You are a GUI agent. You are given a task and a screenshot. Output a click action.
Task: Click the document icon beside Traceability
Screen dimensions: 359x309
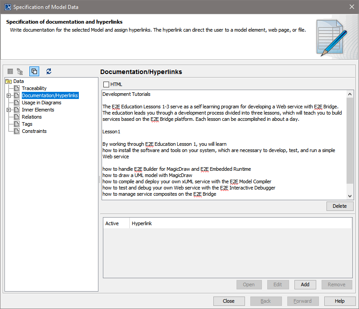[17, 88]
